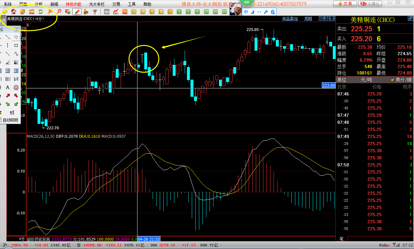Click the 交易 trade button
The height and width of the screenshot is (249, 414).
click(x=345, y=4)
